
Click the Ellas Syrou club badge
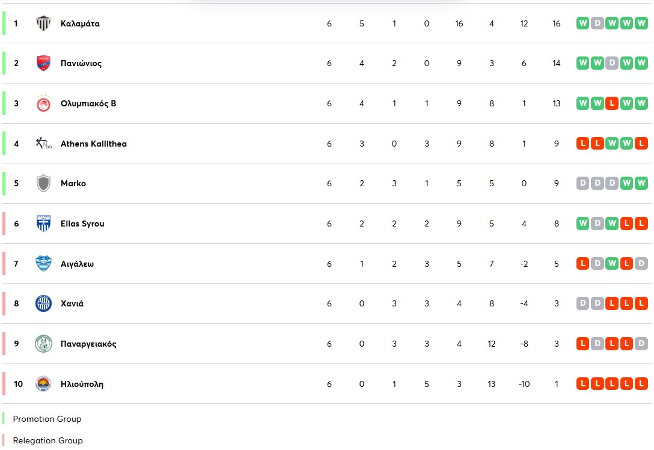[x=43, y=223]
